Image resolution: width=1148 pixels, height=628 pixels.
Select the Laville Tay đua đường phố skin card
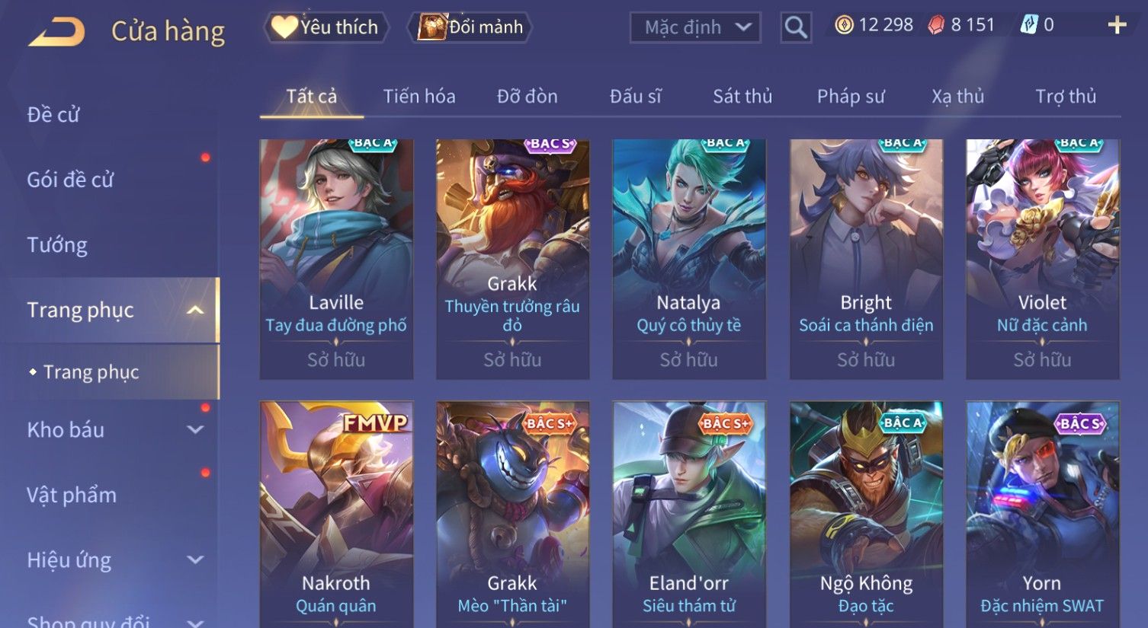[x=336, y=259]
